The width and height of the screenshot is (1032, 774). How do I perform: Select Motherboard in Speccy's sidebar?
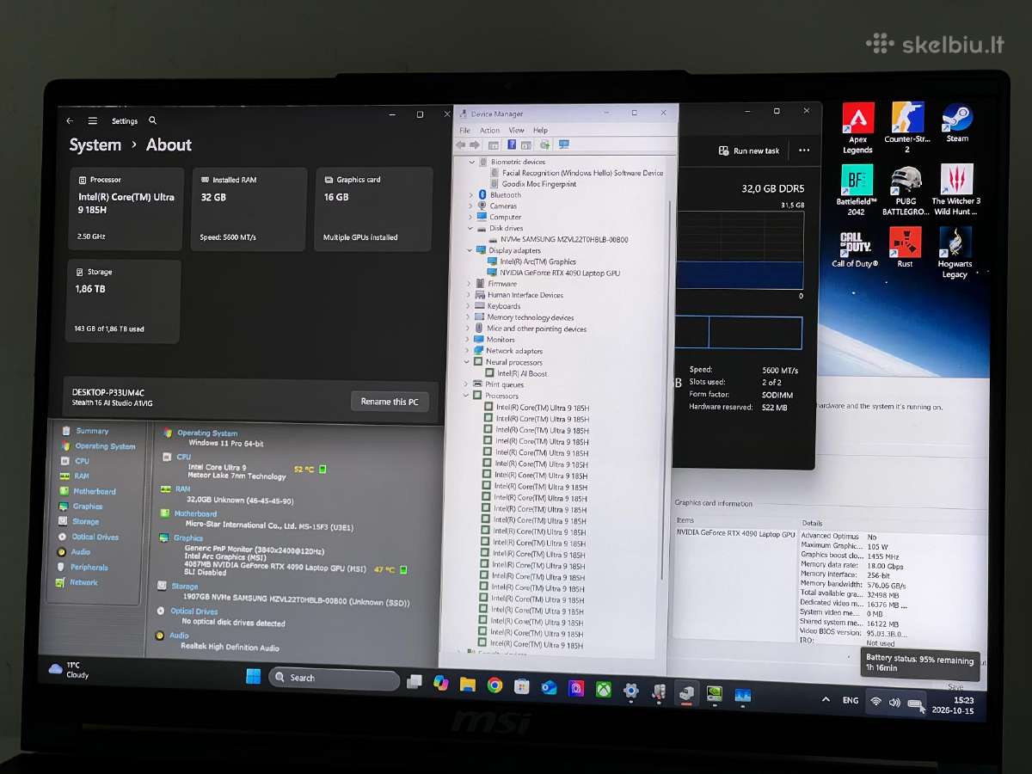(x=88, y=491)
